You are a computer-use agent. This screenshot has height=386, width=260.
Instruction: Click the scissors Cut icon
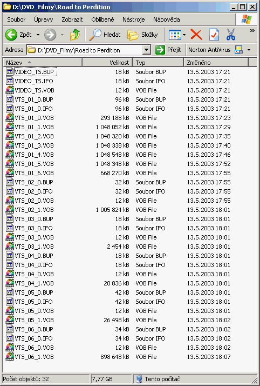[x=231, y=35]
